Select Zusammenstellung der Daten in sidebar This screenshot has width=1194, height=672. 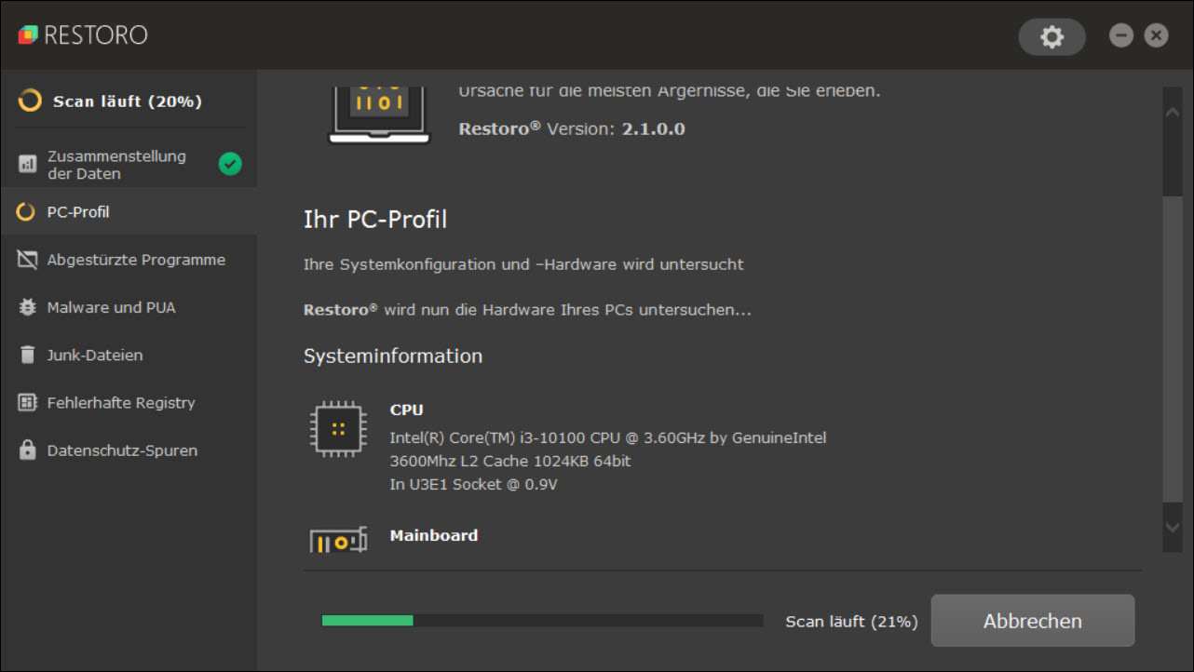(x=116, y=165)
